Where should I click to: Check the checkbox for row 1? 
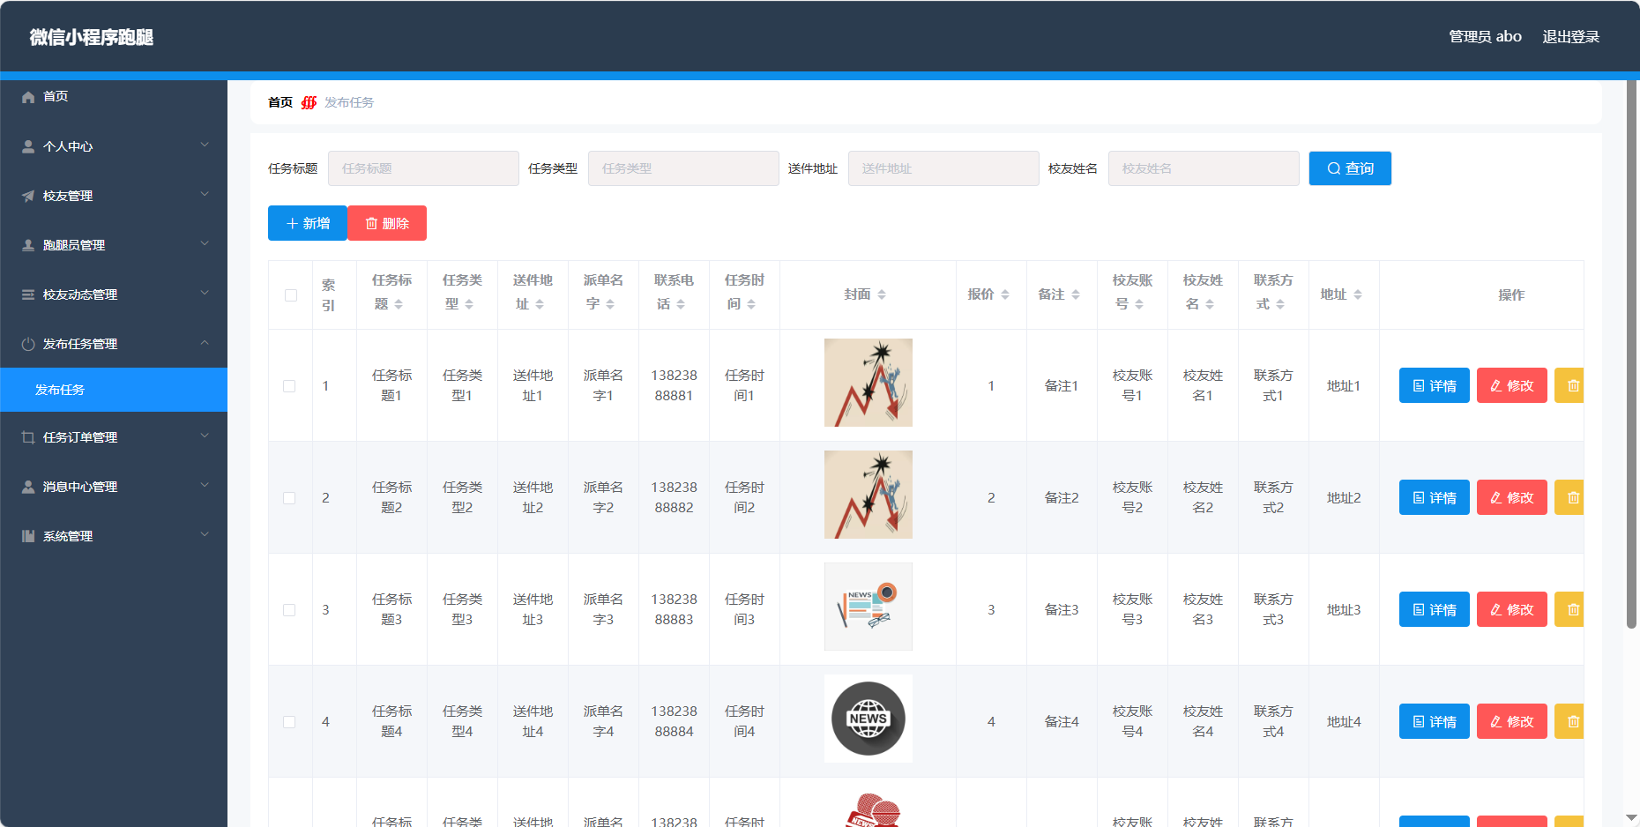[289, 386]
